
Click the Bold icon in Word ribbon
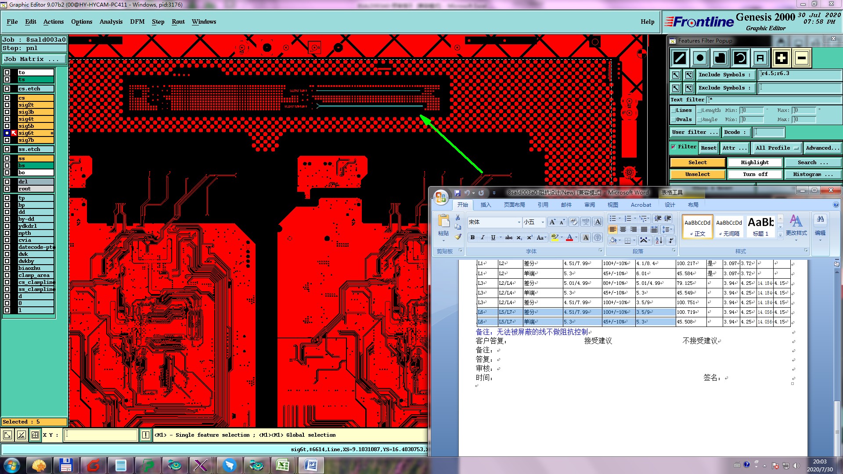472,237
